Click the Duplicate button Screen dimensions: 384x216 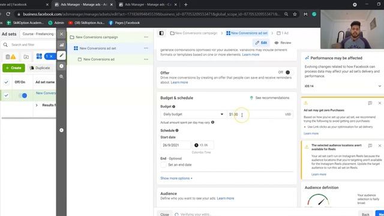click(40, 68)
